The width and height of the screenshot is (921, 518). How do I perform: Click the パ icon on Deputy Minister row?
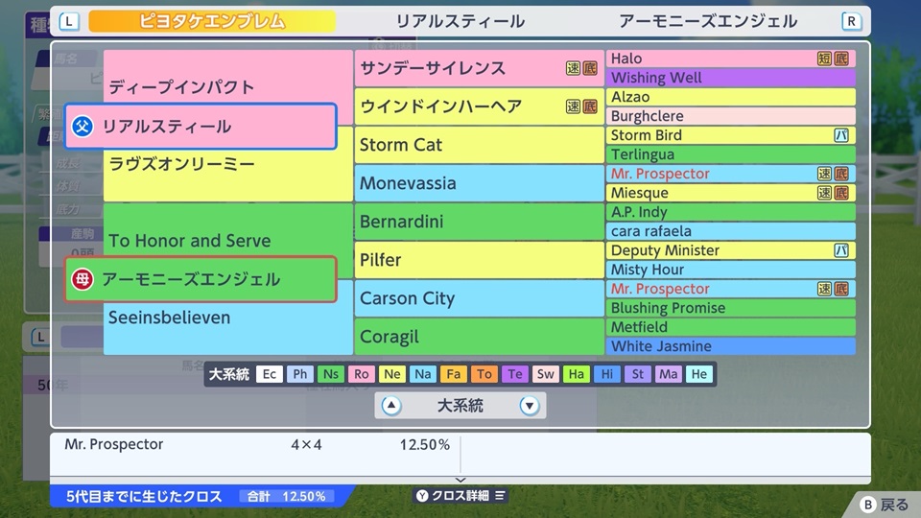841,250
